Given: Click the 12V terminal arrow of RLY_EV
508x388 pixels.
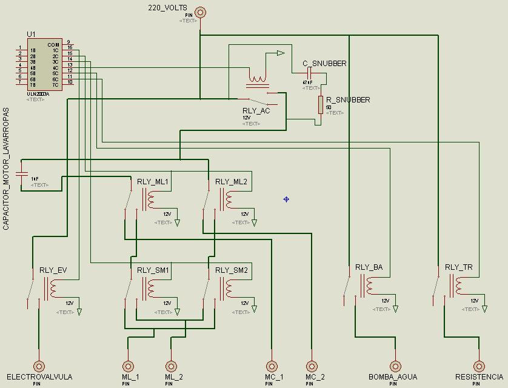Looking at the screenshot, I should click(79, 312).
